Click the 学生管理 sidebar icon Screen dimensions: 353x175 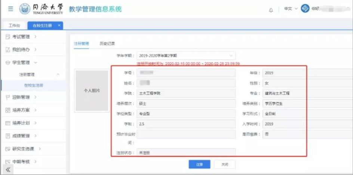[8, 63]
